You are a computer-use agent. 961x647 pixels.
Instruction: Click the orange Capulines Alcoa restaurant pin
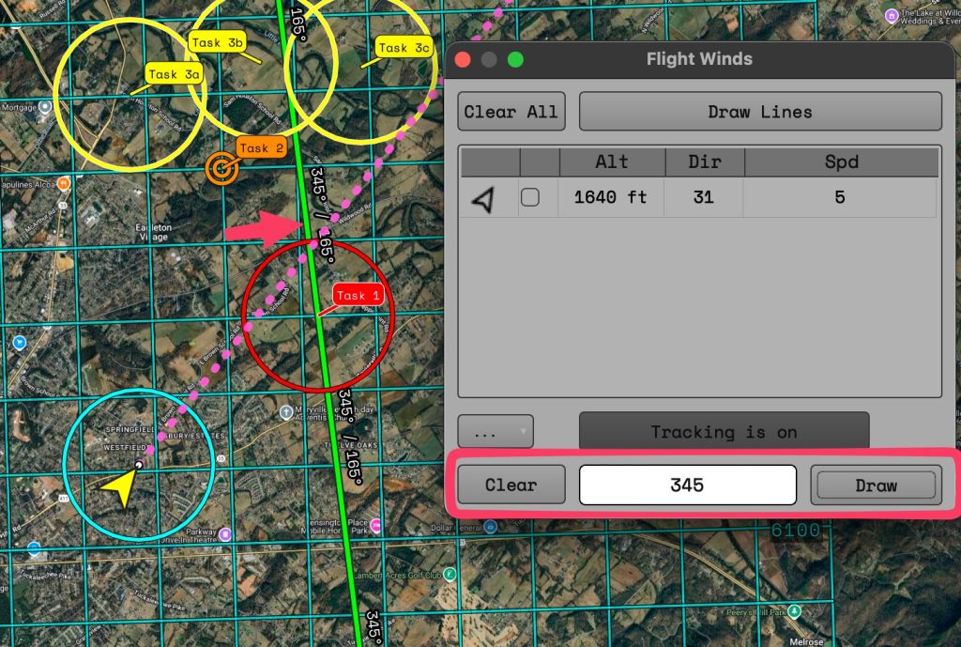[x=62, y=184]
